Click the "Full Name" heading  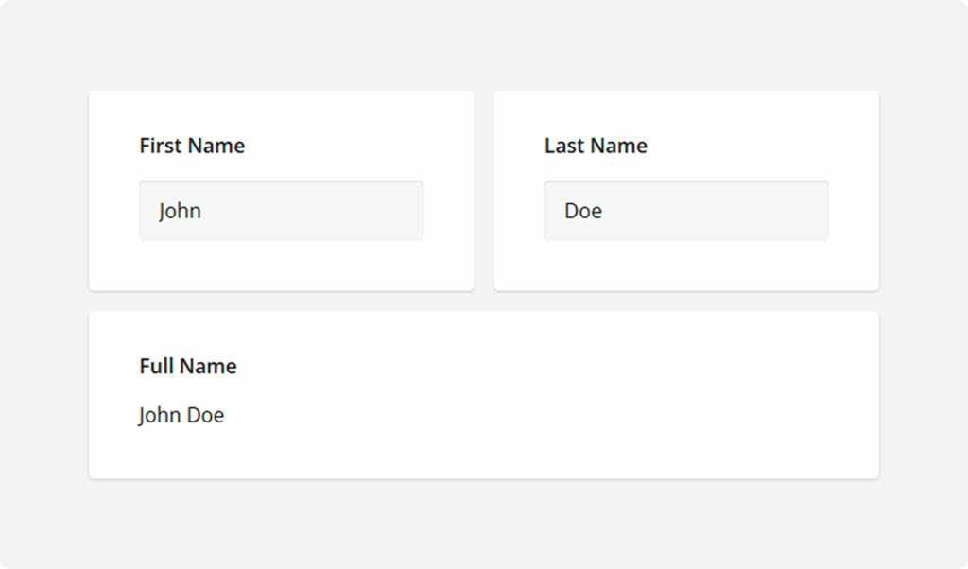pos(187,367)
